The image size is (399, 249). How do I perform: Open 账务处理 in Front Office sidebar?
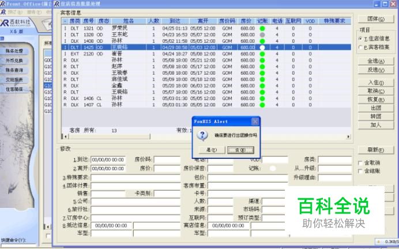point(14,51)
